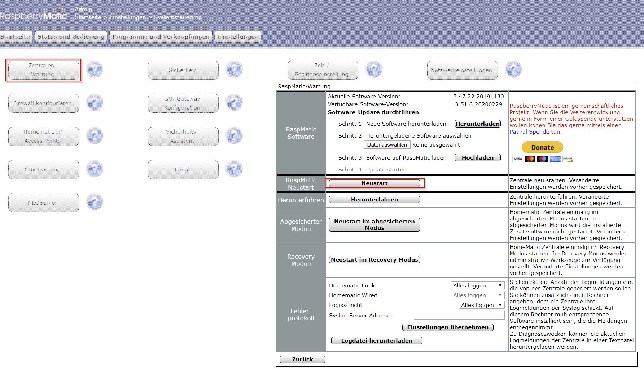Click 'Keine ausgewählt' file status text
This screenshot has height=370, width=644.
pyautogui.click(x=436, y=145)
